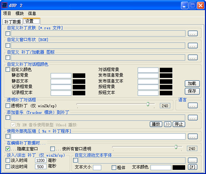Open the language selection browse button

coord(193,105)
